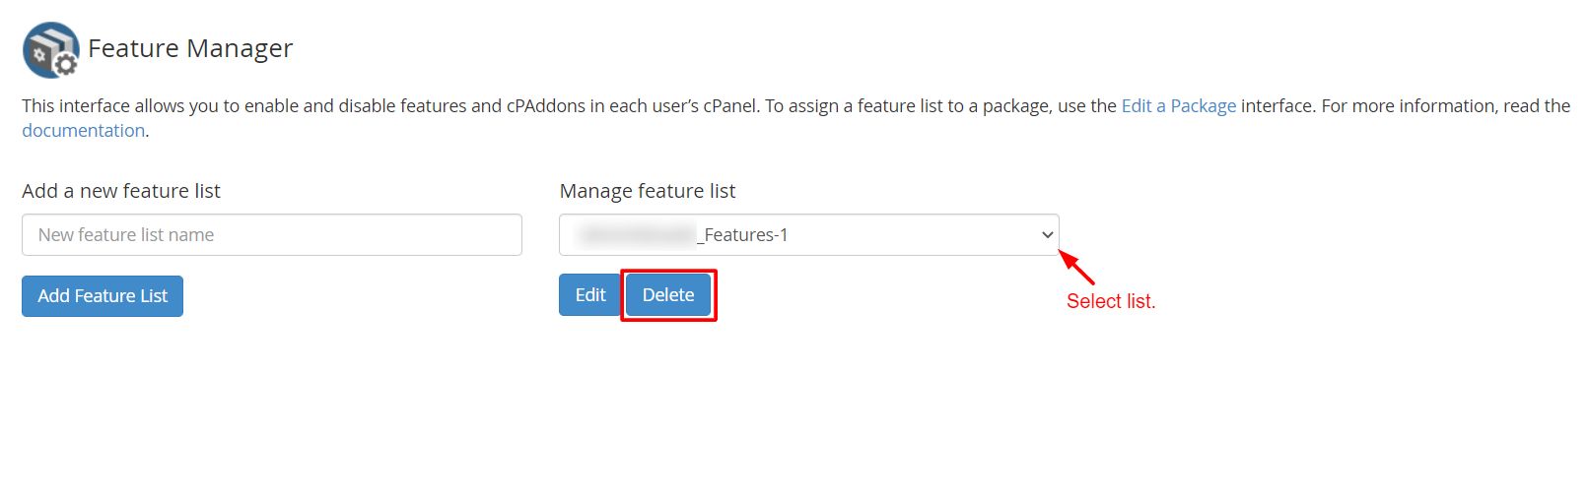Click the Delete button
The image size is (1588, 497).
coord(668,295)
